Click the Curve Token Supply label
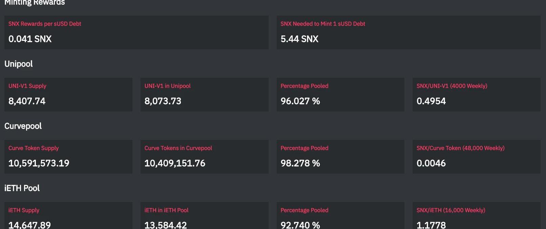The image size is (546, 229). (x=33, y=148)
